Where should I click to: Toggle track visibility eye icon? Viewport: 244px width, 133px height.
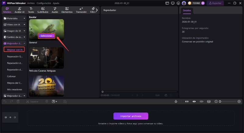pos(10,117)
